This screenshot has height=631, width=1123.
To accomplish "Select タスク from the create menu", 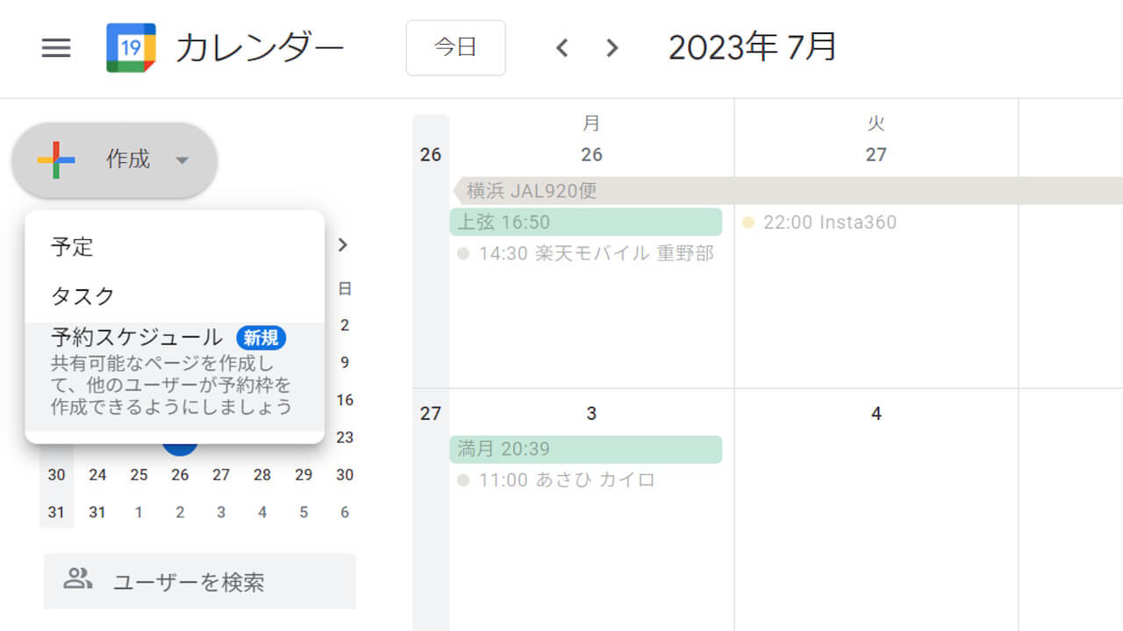I will coord(82,296).
